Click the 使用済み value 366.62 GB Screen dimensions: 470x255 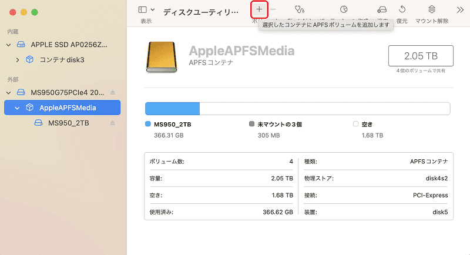point(278,212)
